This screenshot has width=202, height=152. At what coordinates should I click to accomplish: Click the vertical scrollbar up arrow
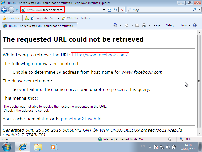click(199, 33)
